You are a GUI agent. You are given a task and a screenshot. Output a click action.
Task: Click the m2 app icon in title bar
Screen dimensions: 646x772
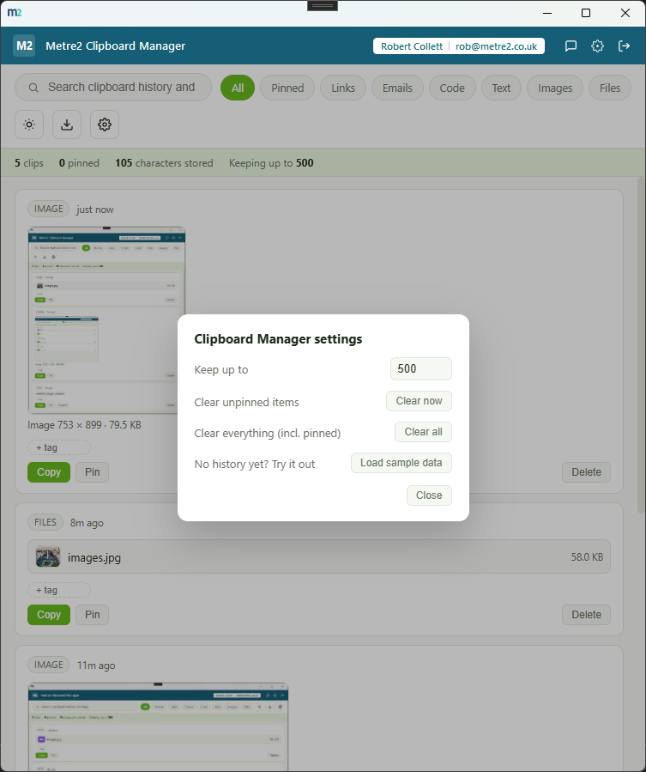[x=15, y=12]
